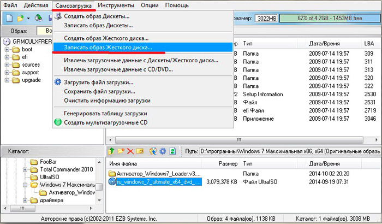
Task: Select the Приложение row in file list
Action: [x=258, y=119]
